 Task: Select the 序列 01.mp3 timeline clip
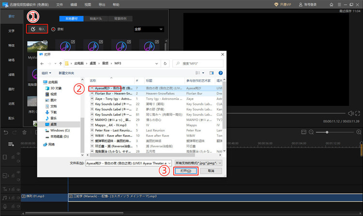coord(44,198)
